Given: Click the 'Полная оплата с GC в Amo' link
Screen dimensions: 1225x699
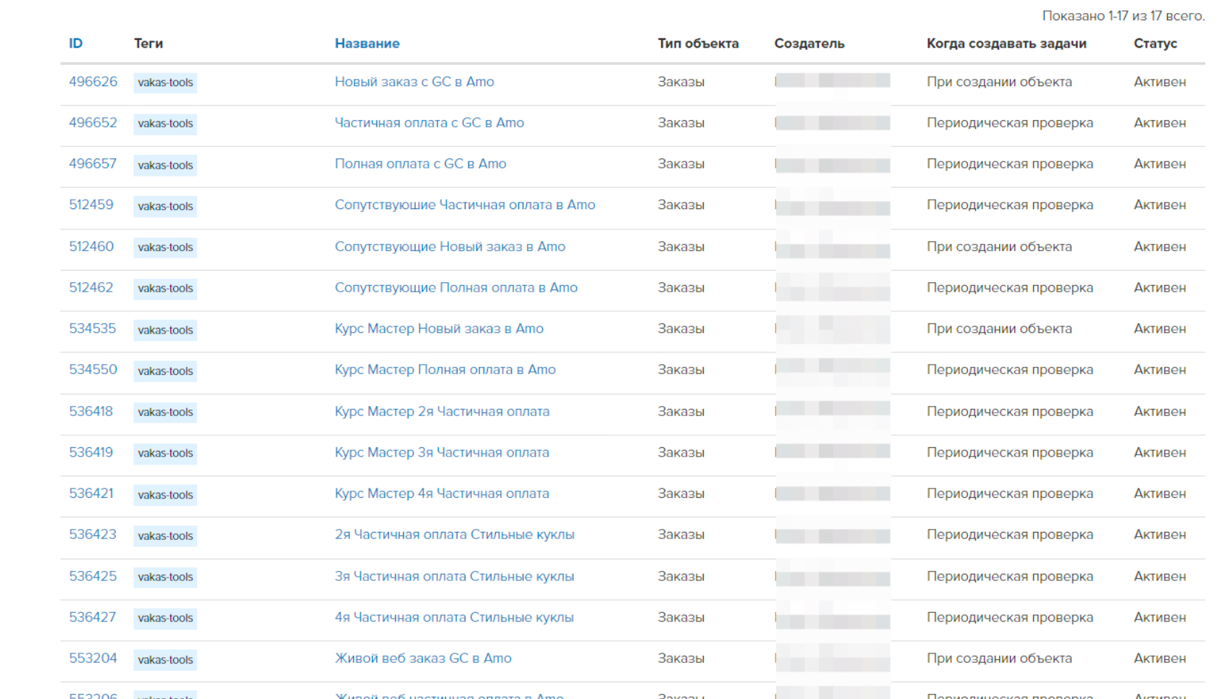Looking at the screenshot, I should 420,164.
